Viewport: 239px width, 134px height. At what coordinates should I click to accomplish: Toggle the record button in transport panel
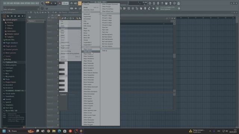pos(60,3)
